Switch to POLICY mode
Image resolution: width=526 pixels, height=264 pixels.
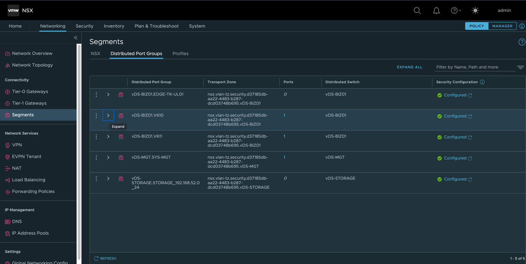[x=477, y=26]
